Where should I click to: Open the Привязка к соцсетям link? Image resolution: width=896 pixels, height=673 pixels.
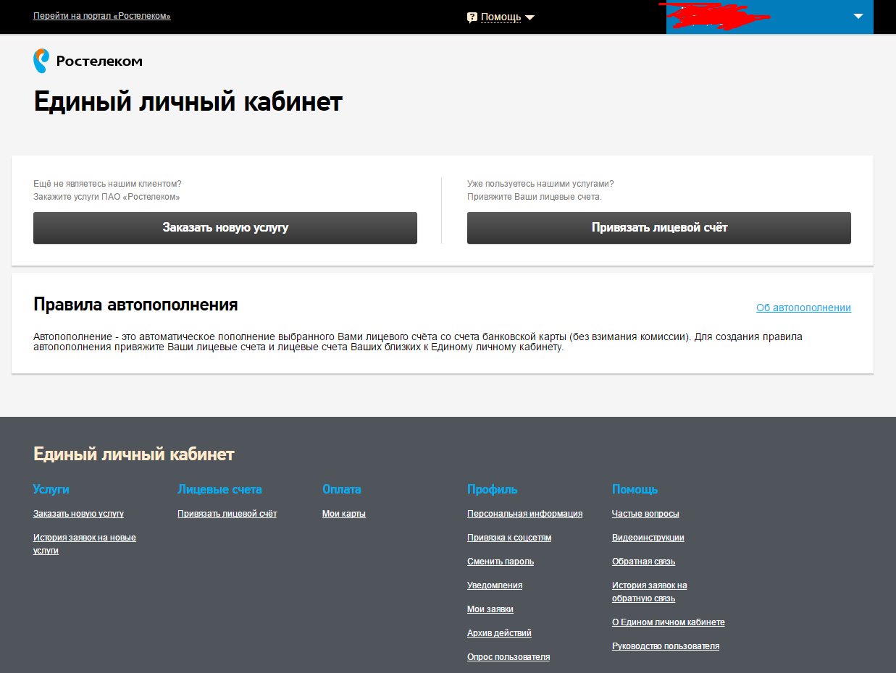[509, 538]
